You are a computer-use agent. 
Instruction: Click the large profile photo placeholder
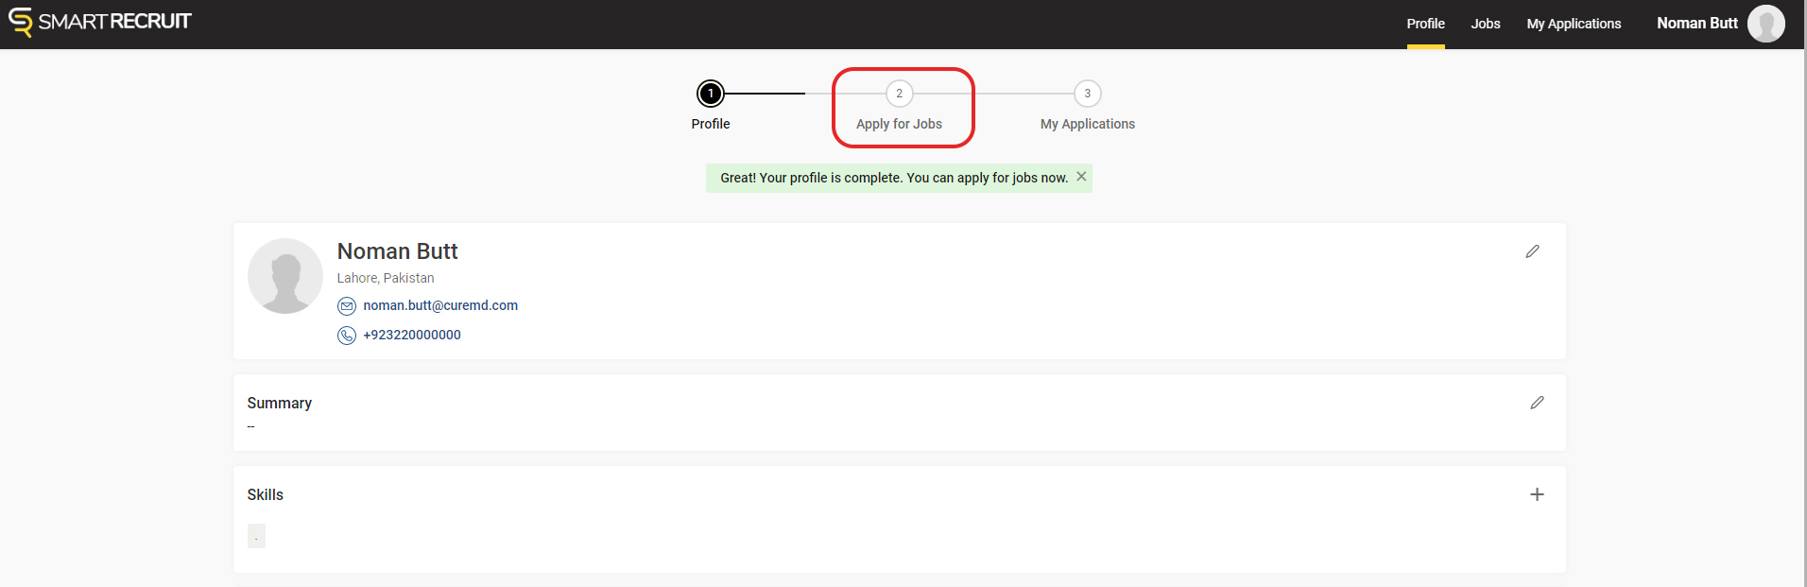(285, 276)
